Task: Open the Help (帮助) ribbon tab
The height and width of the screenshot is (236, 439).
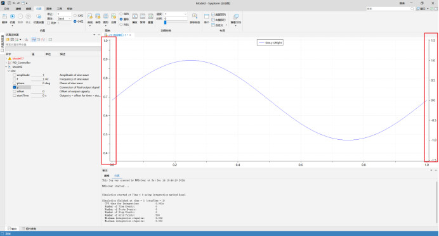Action: click(x=70, y=9)
